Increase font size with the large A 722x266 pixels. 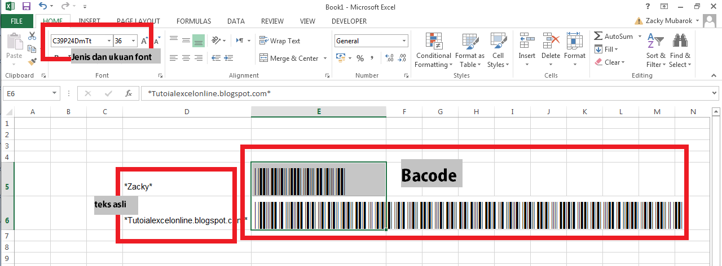coord(144,40)
